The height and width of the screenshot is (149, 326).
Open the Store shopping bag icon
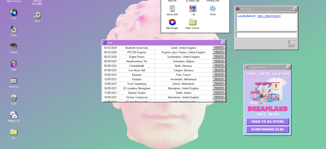(x=14, y=64)
